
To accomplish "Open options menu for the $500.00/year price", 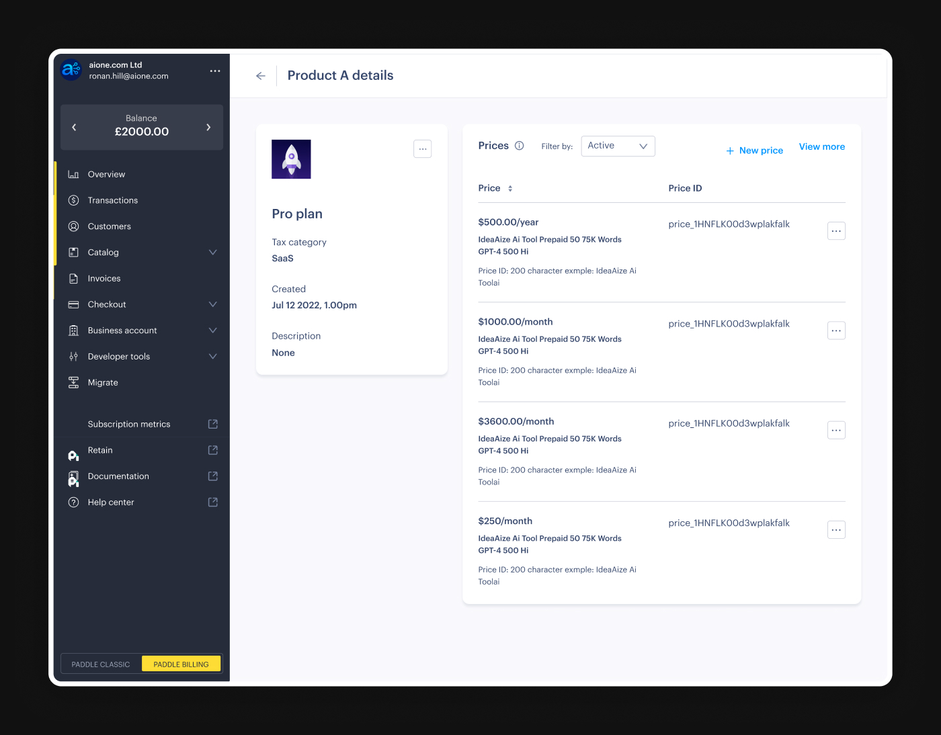I will pyautogui.click(x=836, y=230).
